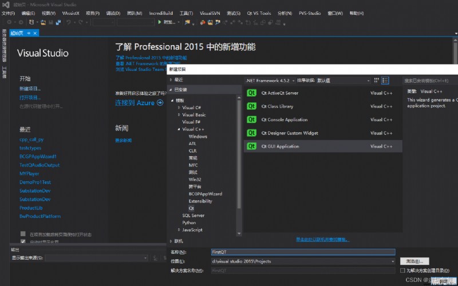Open the recent project MYPlayer
Image resolution: width=458 pixels, height=286 pixels.
pyautogui.click(x=29, y=174)
